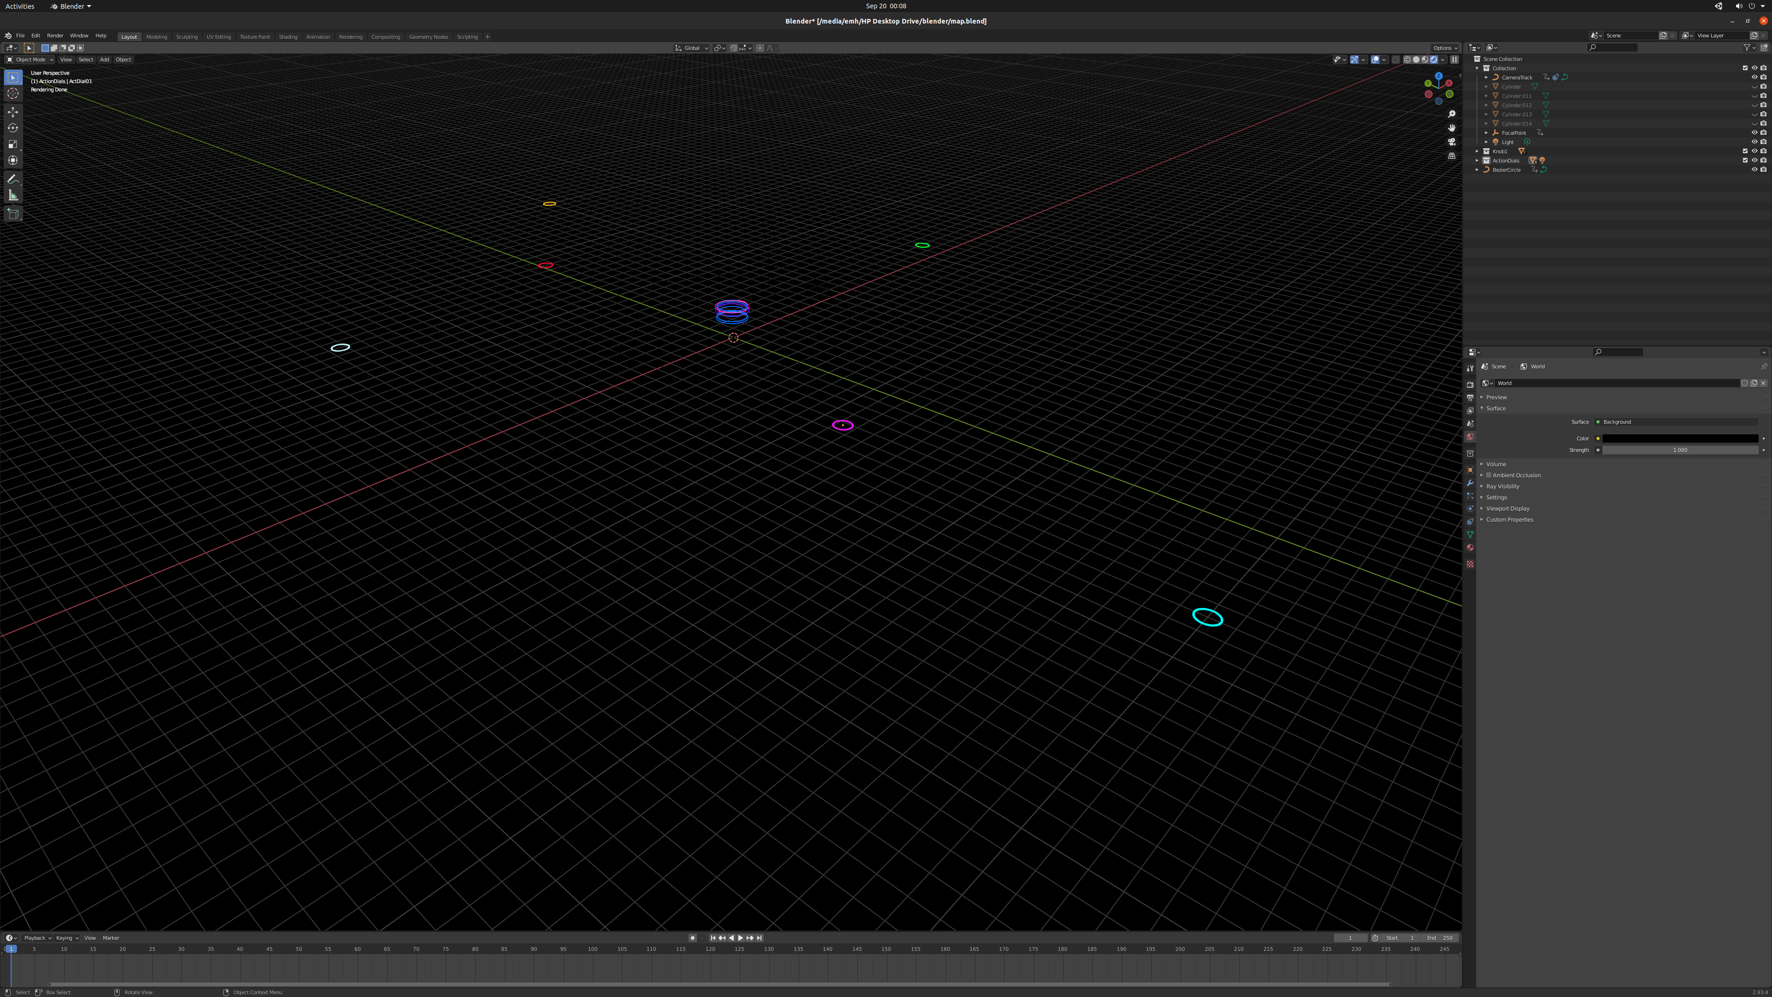
Task: Open the Material properties tab
Action: pyautogui.click(x=1470, y=548)
